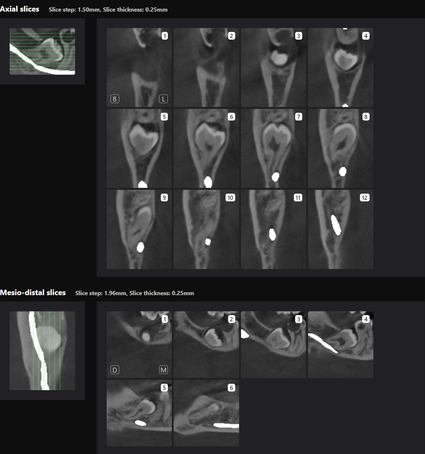Viewport: 425px width, 454px height.
Task: Open axial slice 5 thumbnail
Action: point(139,149)
